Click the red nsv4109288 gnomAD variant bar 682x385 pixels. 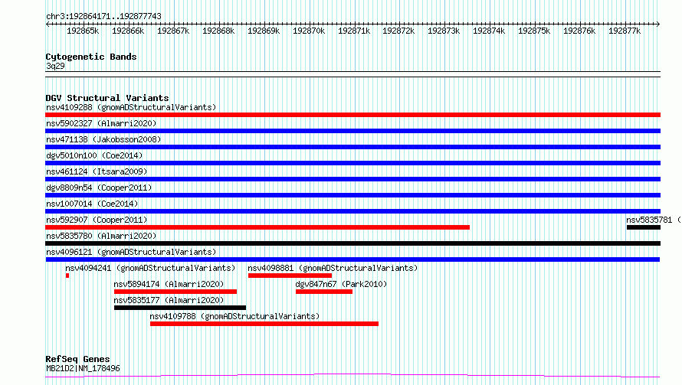click(352, 115)
